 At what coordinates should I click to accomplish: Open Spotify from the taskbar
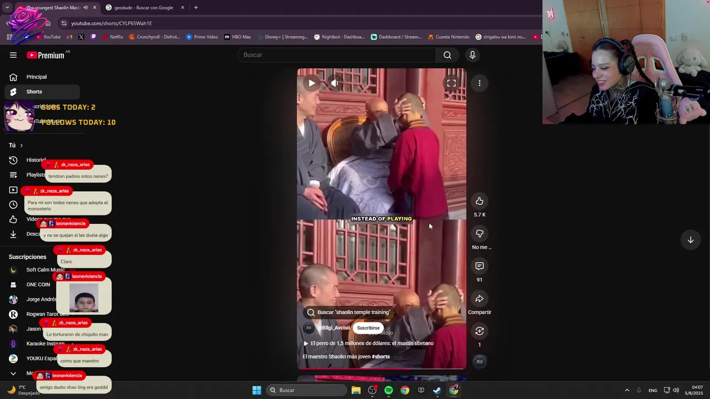click(x=388, y=390)
